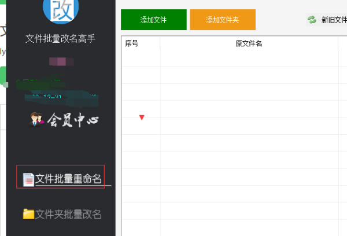This screenshot has height=236, width=347.
Task: Click the 文件批量改名高手 title text
Action: (60, 39)
